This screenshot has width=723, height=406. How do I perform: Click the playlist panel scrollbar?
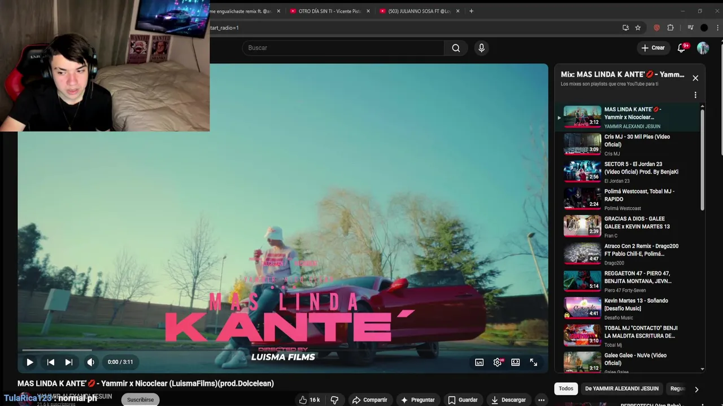point(703,160)
